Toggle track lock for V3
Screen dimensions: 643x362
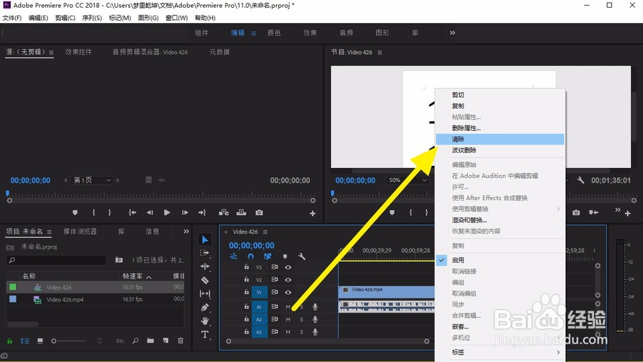click(246, 267)
